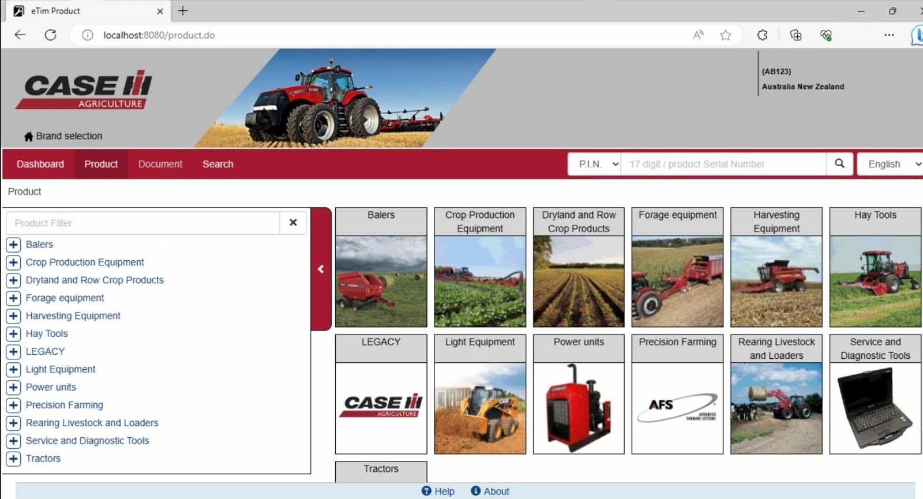Viewport: 923px width, 499px height.
Task: Expand the Harvesting Equipment tree node
Action: [14, 316]
